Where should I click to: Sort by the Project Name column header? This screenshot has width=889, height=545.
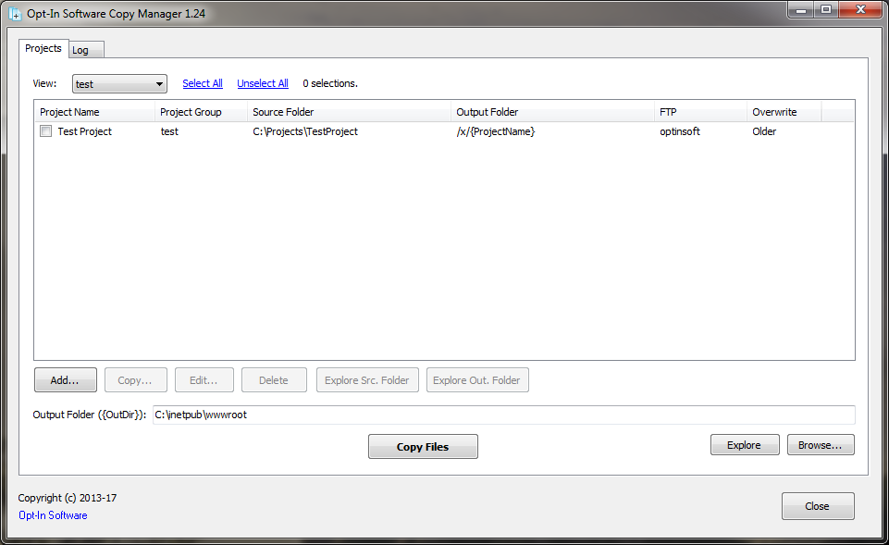pos(93,112)
